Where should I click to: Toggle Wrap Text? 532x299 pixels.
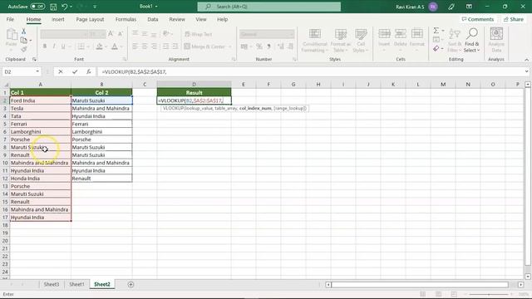199,34
